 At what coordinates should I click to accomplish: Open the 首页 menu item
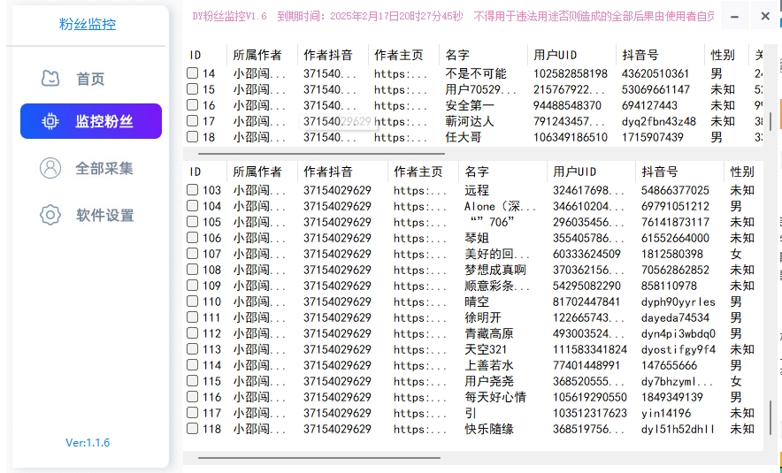click(89, 79)
